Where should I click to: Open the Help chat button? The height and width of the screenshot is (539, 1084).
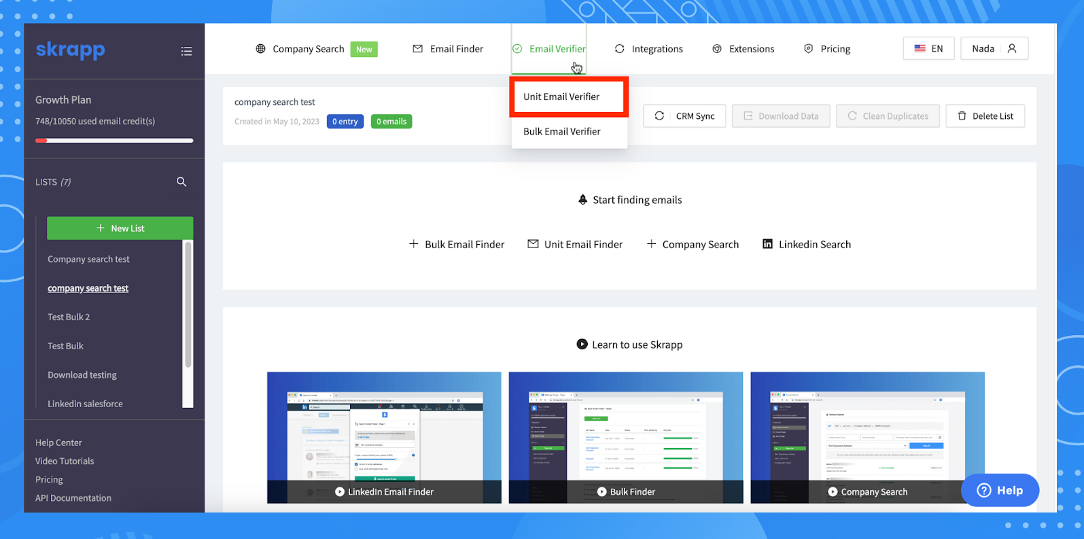(1000, 490)
